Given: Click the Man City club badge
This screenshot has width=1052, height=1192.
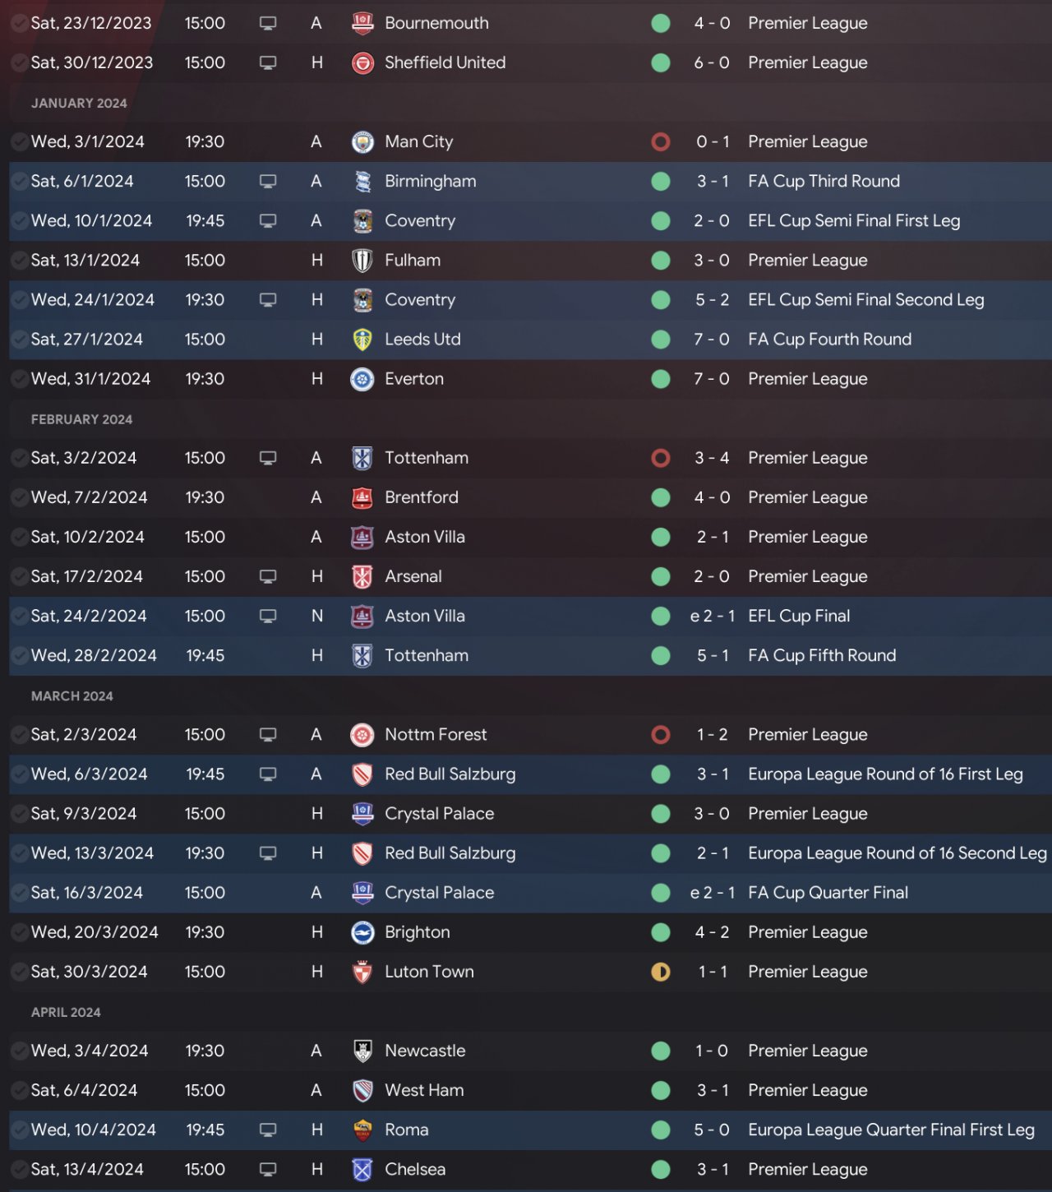Looking at the screenshot, I should (x=362, y=142).
